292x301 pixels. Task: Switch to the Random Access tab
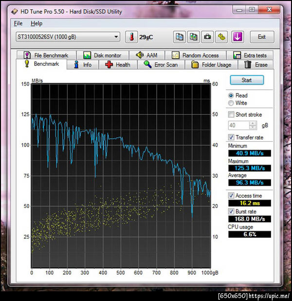click(x=196, y=56)
